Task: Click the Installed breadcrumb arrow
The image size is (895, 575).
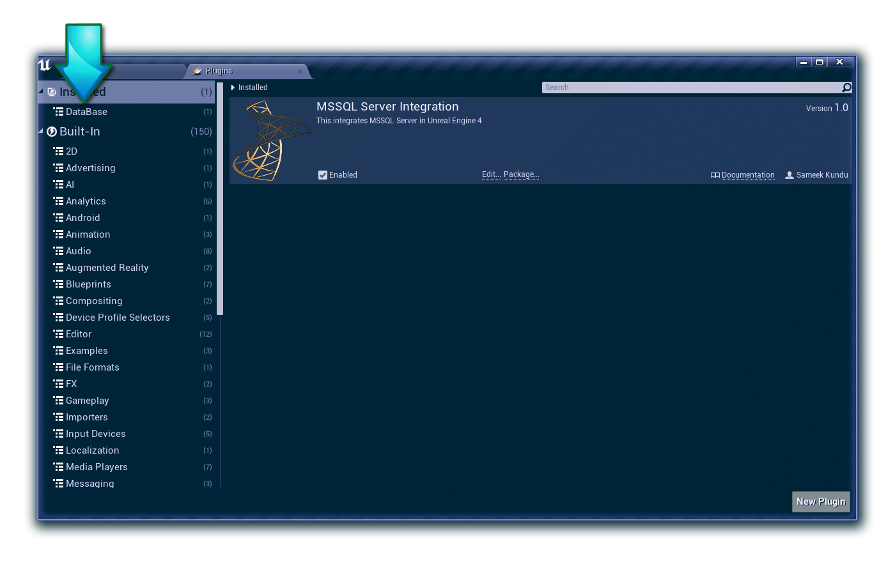Action: point(233,88)
